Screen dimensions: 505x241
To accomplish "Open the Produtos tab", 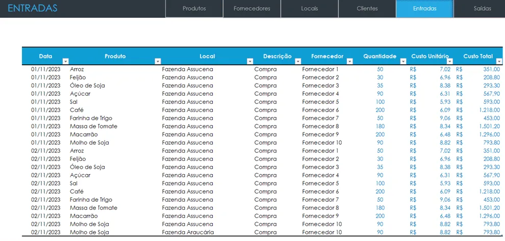I will [194, 9].
